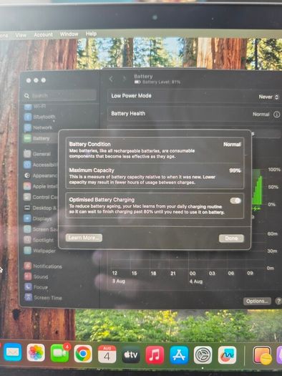This screenshot has height=376, width=282.
Task: Open Displays settings in sidebar
Action: pyautogui.click(x=38, y=218)
